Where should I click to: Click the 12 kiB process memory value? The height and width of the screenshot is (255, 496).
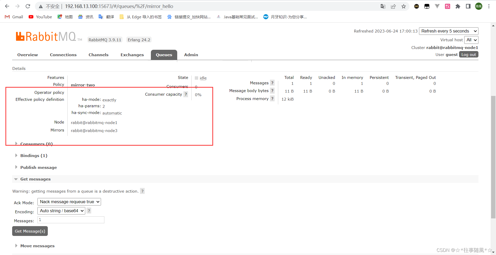(x=288, y=99)
